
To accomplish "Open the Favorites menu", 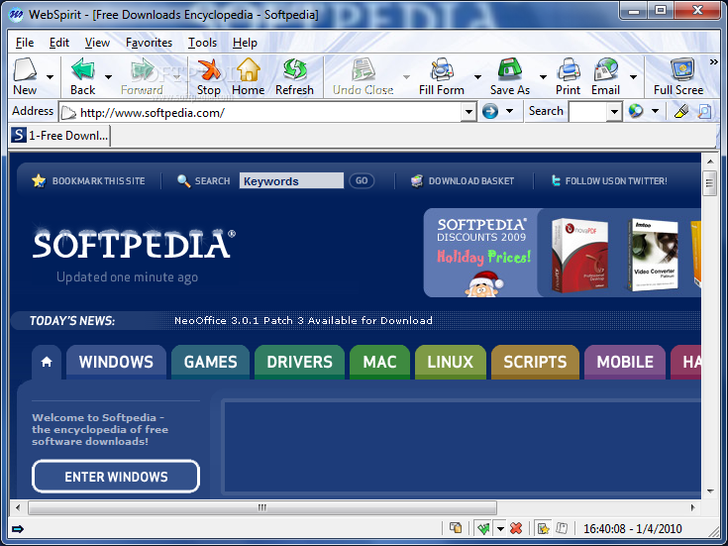I will pos(149,43).
